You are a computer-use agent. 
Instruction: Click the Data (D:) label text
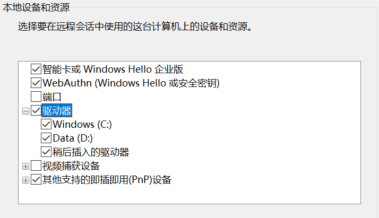(x=73, y=138)
